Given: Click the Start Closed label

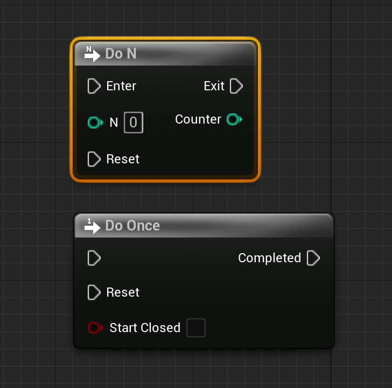Looking at the screenshot, I should 145,328.
